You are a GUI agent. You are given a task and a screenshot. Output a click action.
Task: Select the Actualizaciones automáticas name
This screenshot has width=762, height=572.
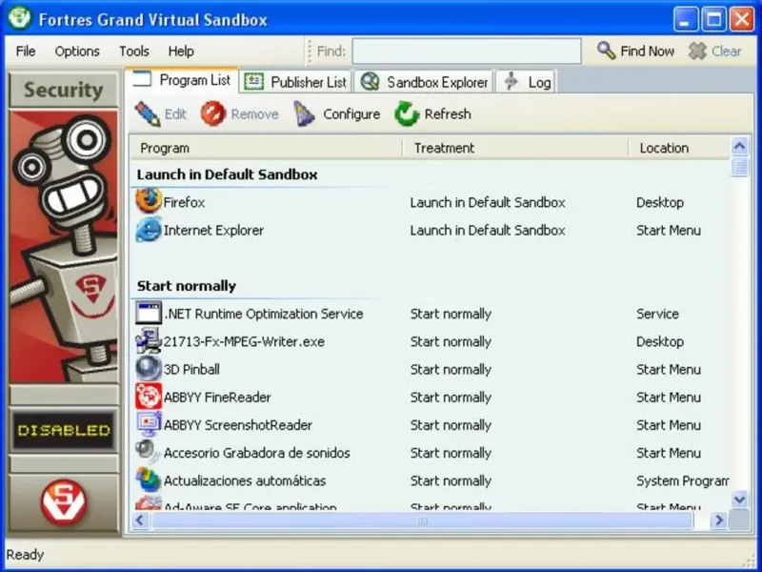245,480
